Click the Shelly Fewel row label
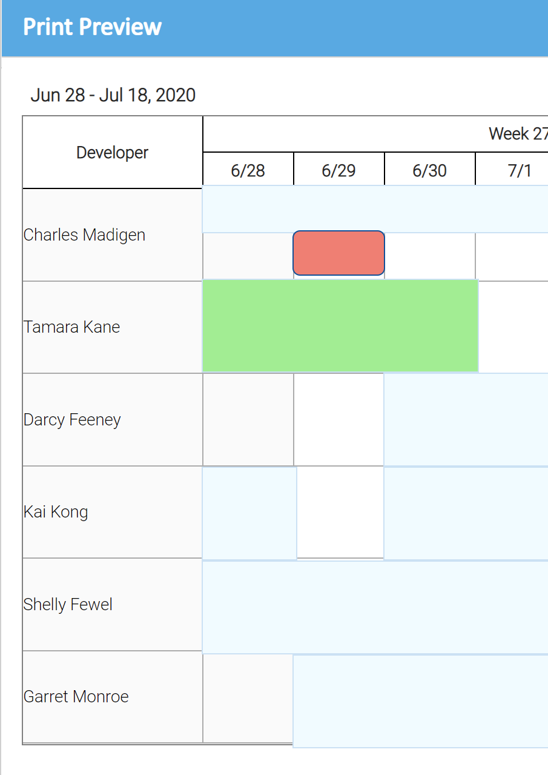Screen dimensions: 548x775 point(68,605)
